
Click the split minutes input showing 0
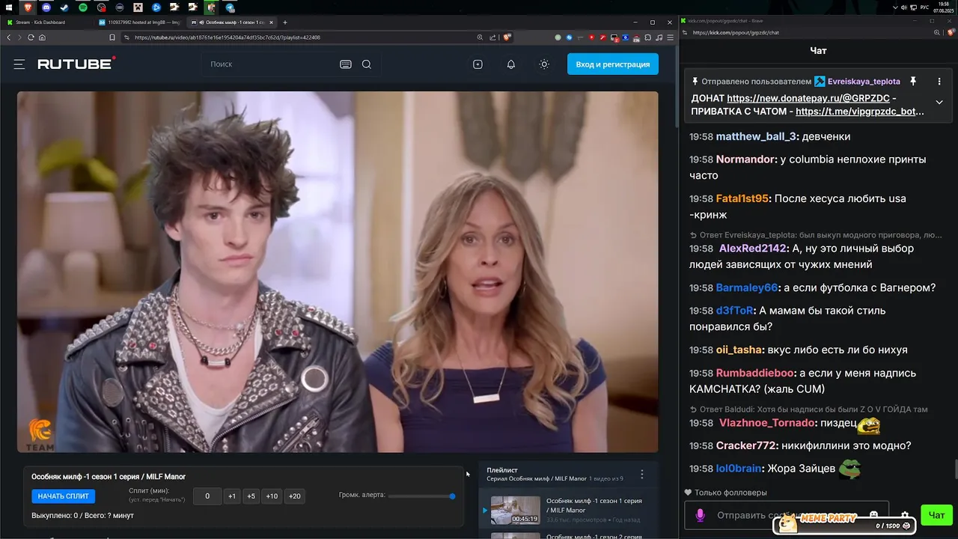tap(207, 496)
